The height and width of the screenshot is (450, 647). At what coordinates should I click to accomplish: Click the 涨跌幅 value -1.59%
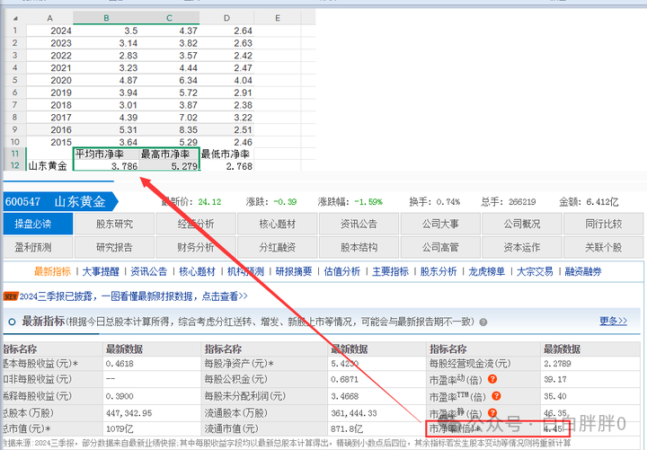pos(368,202)
